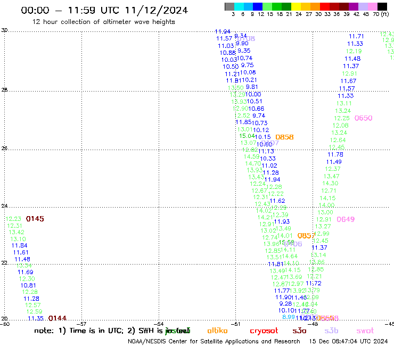The width and height of the screenshot is (394, 346).
Task: Click the s3a pass time label 0144
Action: coord(58,318)
